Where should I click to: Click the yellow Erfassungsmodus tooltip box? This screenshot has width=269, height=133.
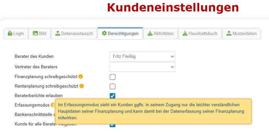[153, 111]
